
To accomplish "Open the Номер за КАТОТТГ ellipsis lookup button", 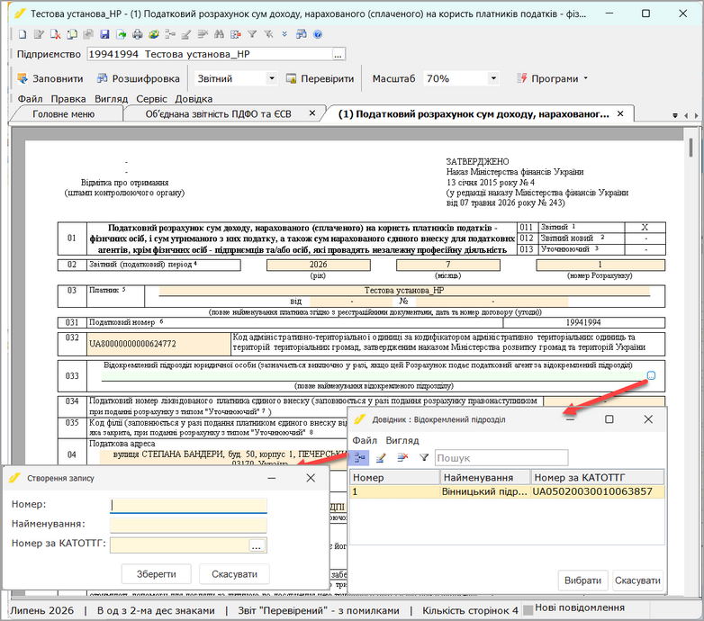I will tap(257, 545).
